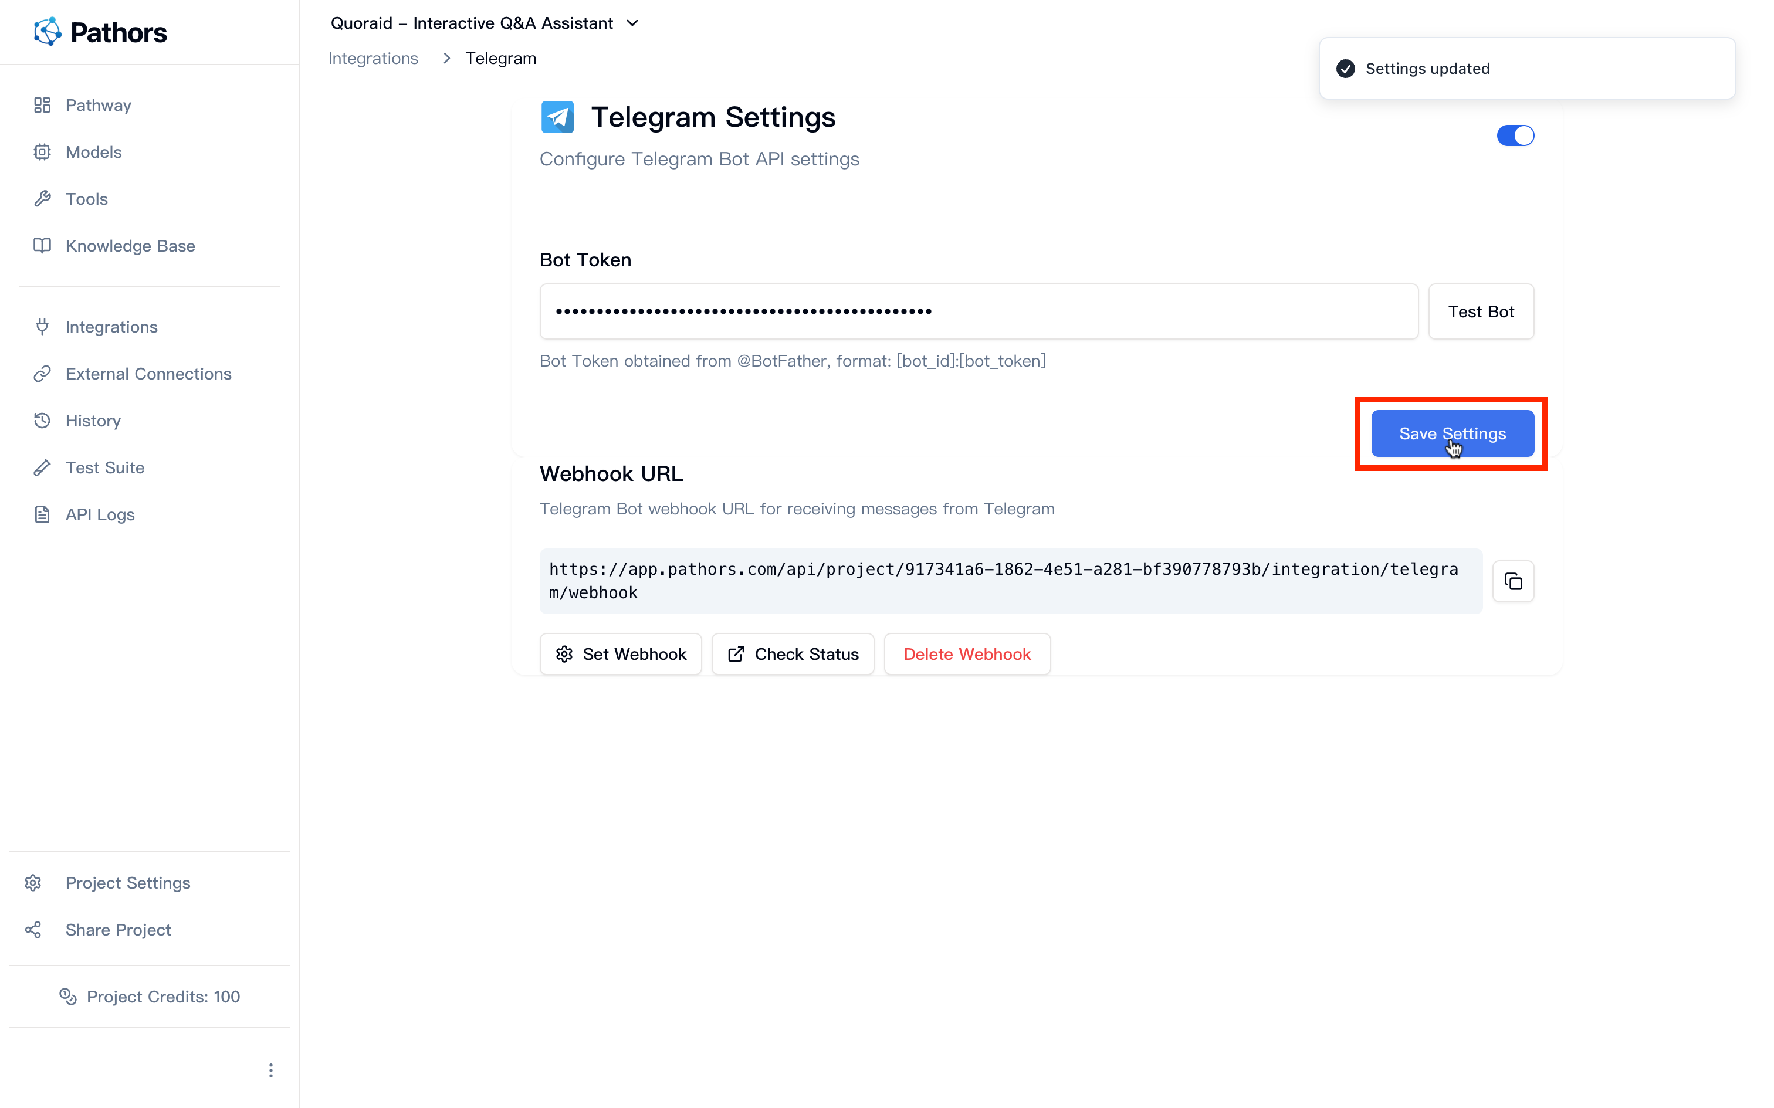View History from the sidebar
Screen dimensions: 1774x1108
[92, 420]
